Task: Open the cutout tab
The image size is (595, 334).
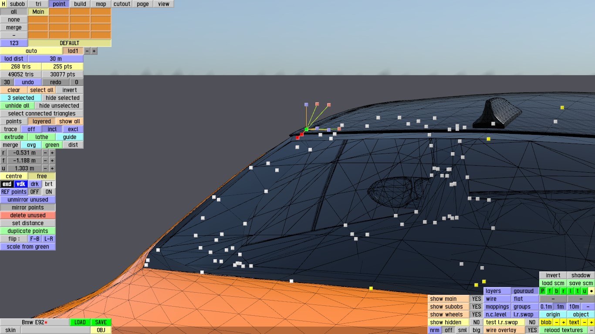Action: tap(122, 4)
